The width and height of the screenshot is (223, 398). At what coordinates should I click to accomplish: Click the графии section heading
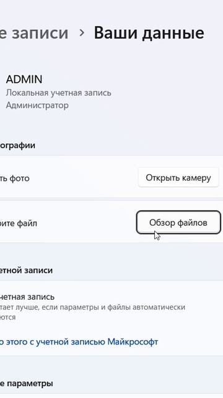[x=17, y=146]
